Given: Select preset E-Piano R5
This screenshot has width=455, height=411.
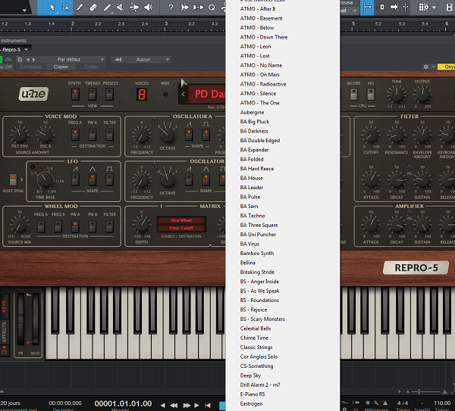Looking at the screenshot, I should (253, 394).
